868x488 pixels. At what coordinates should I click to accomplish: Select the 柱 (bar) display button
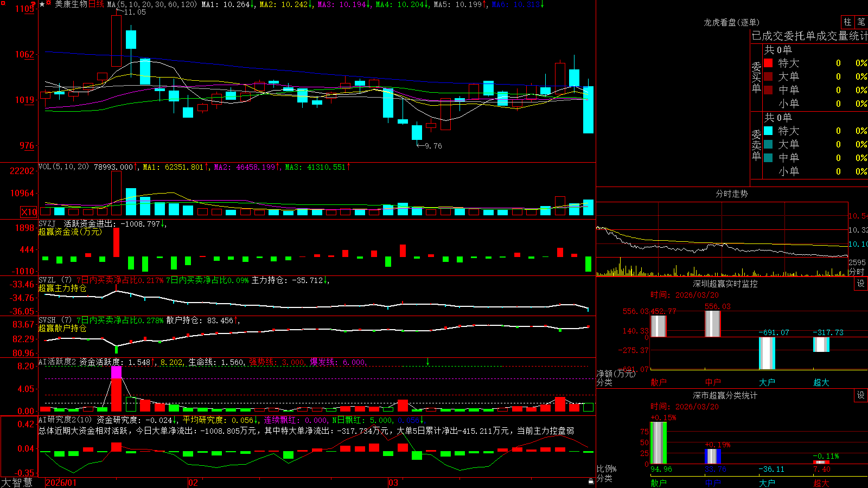coord(847,22)
